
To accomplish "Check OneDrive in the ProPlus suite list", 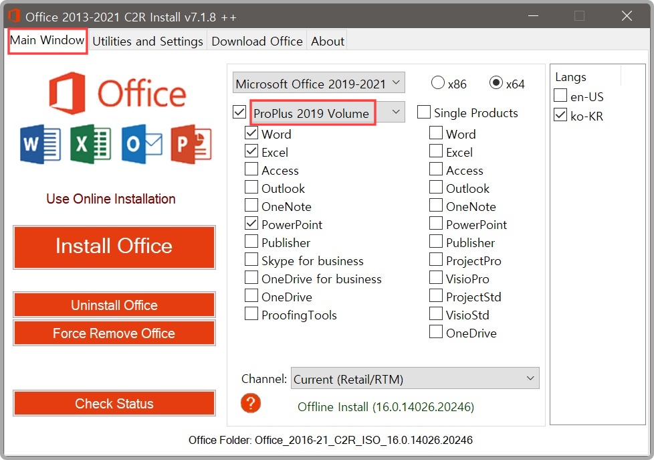I will click(x=251, y=295).
